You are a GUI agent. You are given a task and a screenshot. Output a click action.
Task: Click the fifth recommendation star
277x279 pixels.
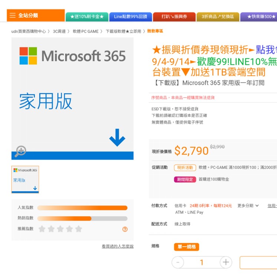[78, 229]
